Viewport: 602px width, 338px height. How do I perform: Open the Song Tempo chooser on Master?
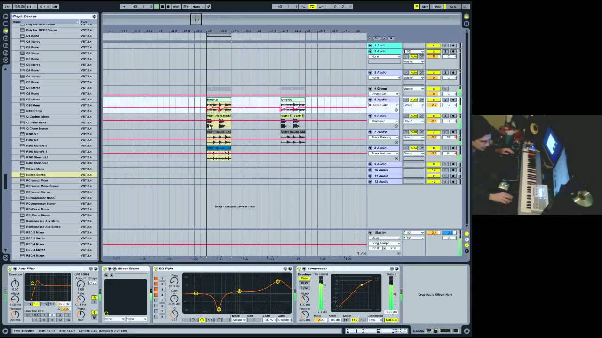coord(385,243)
